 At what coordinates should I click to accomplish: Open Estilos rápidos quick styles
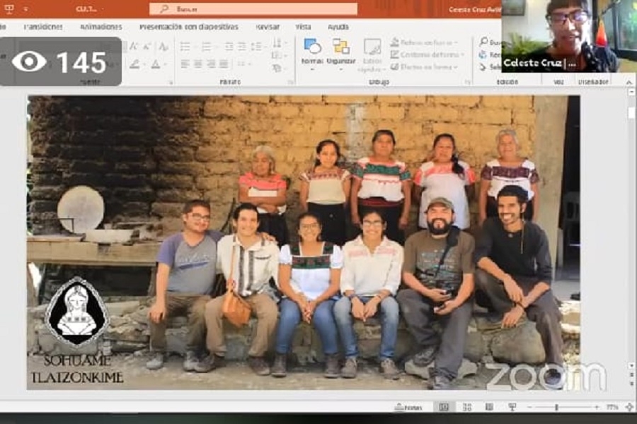coord(372,54)
